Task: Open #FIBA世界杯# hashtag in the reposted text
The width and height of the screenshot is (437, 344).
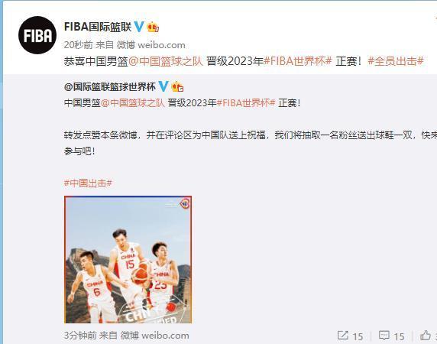Action: tap(246, 103)
